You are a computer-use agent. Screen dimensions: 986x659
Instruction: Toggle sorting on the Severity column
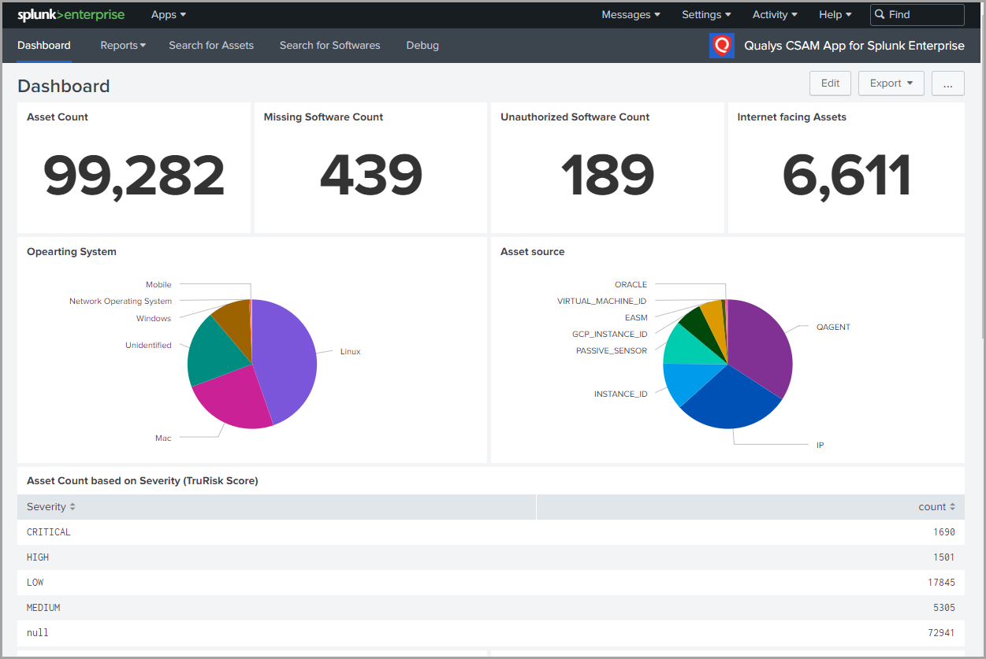coord(50,506)
